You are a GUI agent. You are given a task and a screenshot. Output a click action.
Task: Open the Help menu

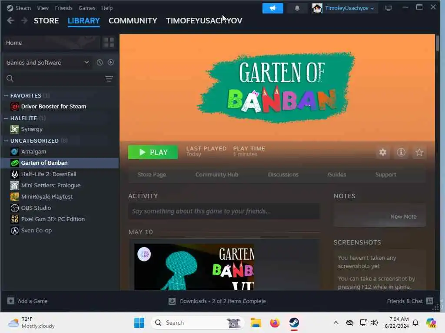(107, 8)
